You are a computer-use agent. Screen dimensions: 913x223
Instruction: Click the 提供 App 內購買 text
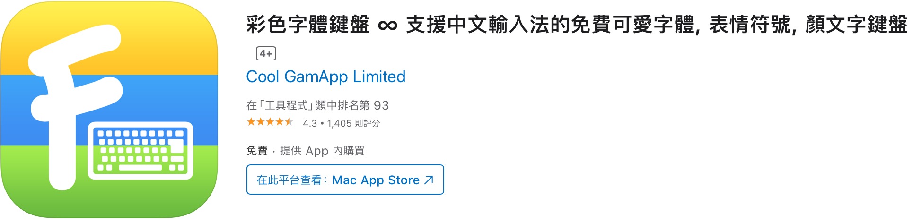point(322,151)
